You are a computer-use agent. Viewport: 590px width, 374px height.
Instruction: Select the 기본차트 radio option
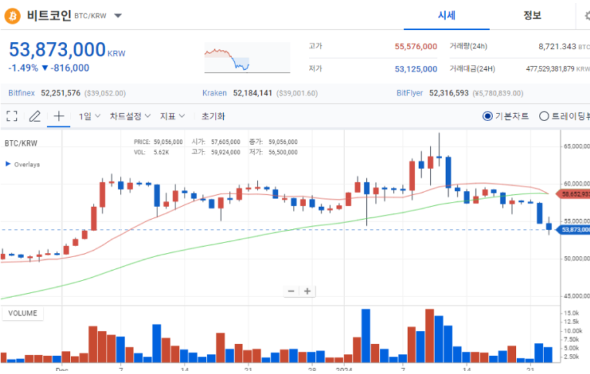click(x=487, y=116)
